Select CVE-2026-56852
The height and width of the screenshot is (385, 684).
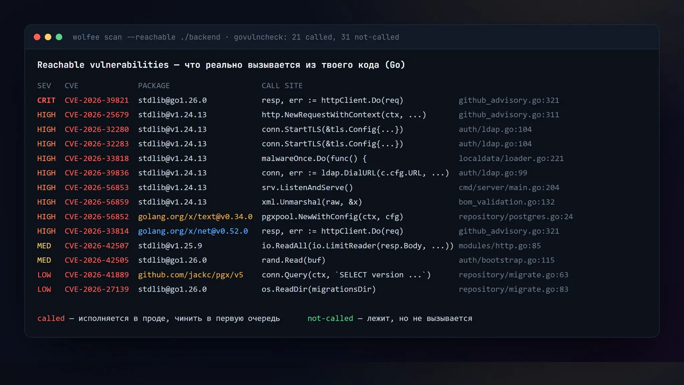tap(97, 217)
